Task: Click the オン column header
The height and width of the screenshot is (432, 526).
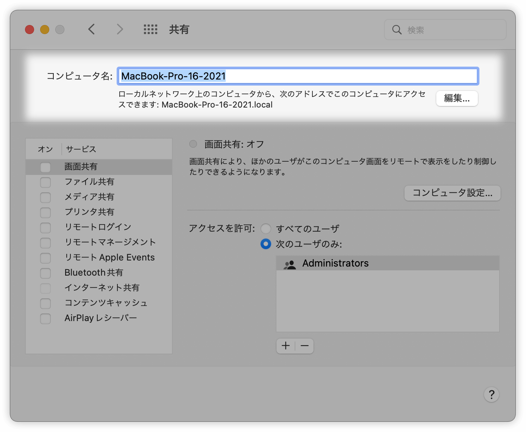Action: click(44, 149)
